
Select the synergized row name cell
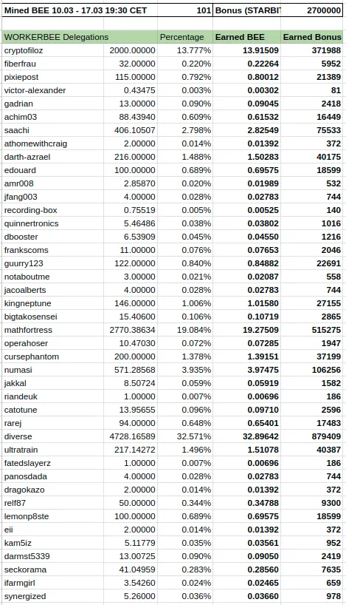tap(52, 596)
